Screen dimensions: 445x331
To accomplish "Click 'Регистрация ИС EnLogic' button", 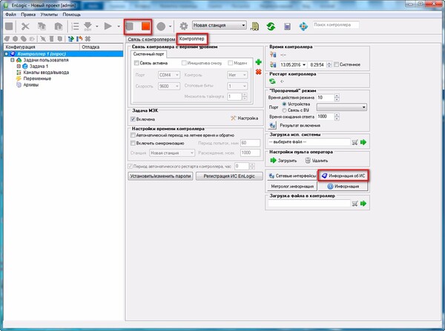I will [229, 176].
